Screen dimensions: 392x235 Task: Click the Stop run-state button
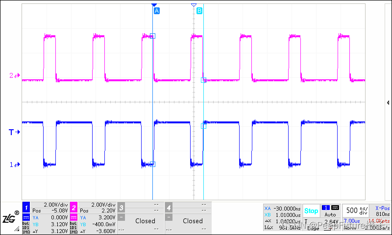point(311,211)
